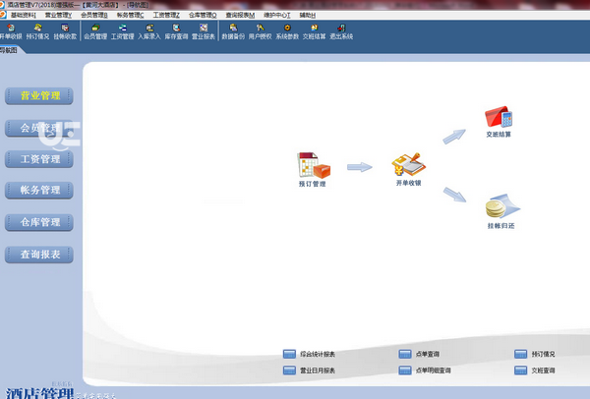Open the 基础资料 menu
This screenshot has height=399, width=590.
(x=24, y=15)
